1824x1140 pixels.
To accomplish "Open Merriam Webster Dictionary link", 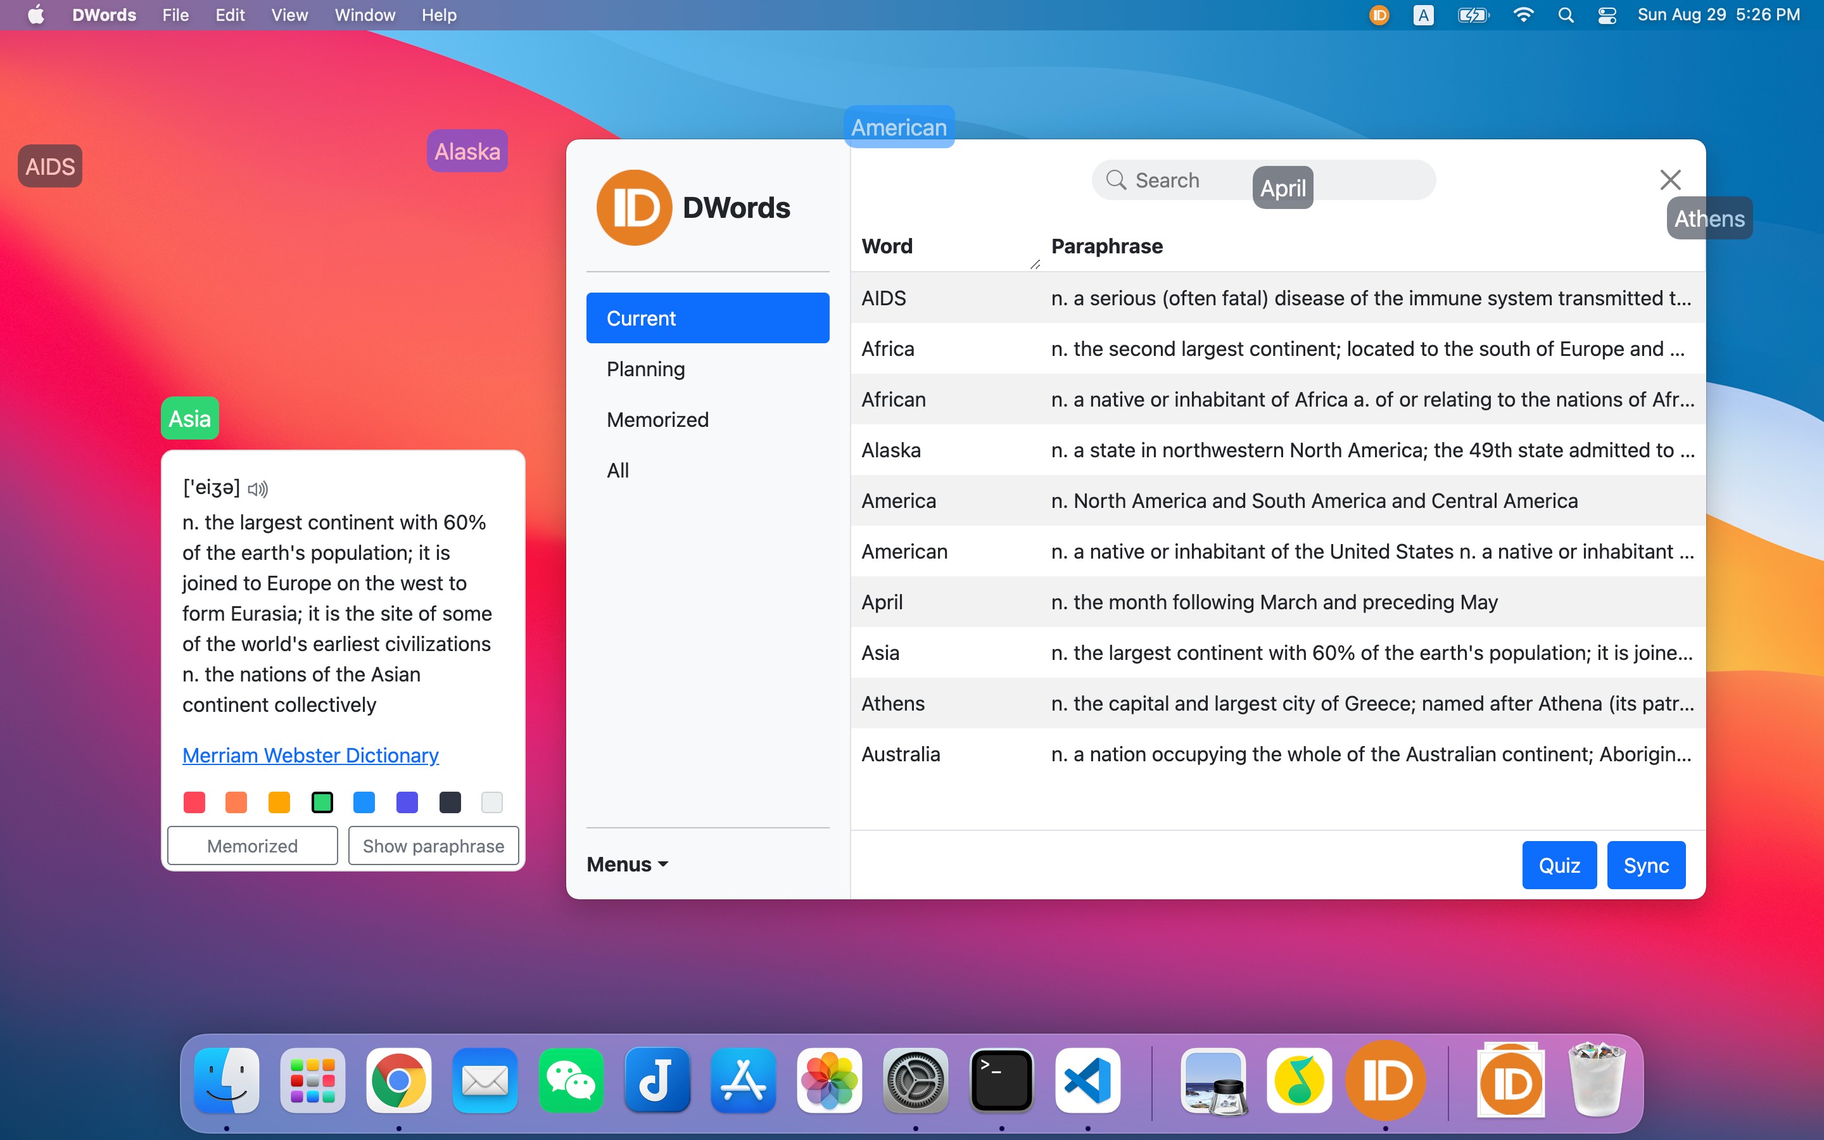I will [310, 756].
